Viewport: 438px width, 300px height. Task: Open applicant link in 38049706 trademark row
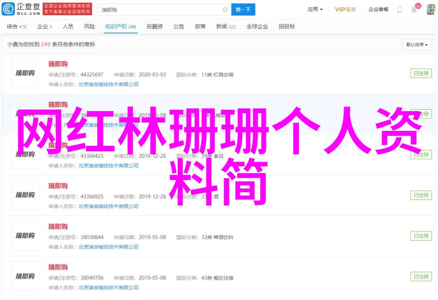(108, 288)
